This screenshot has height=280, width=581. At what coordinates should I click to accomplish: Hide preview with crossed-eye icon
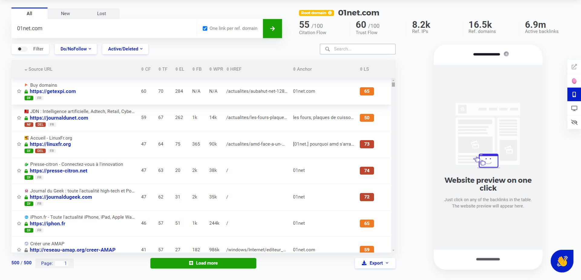[574, 122]
